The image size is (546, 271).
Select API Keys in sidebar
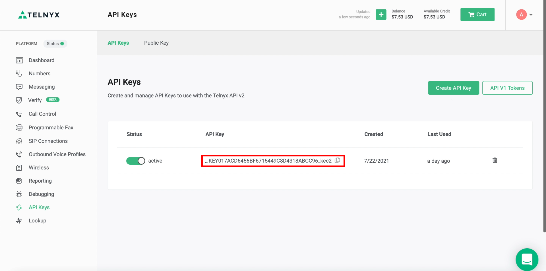click(39, 208)
